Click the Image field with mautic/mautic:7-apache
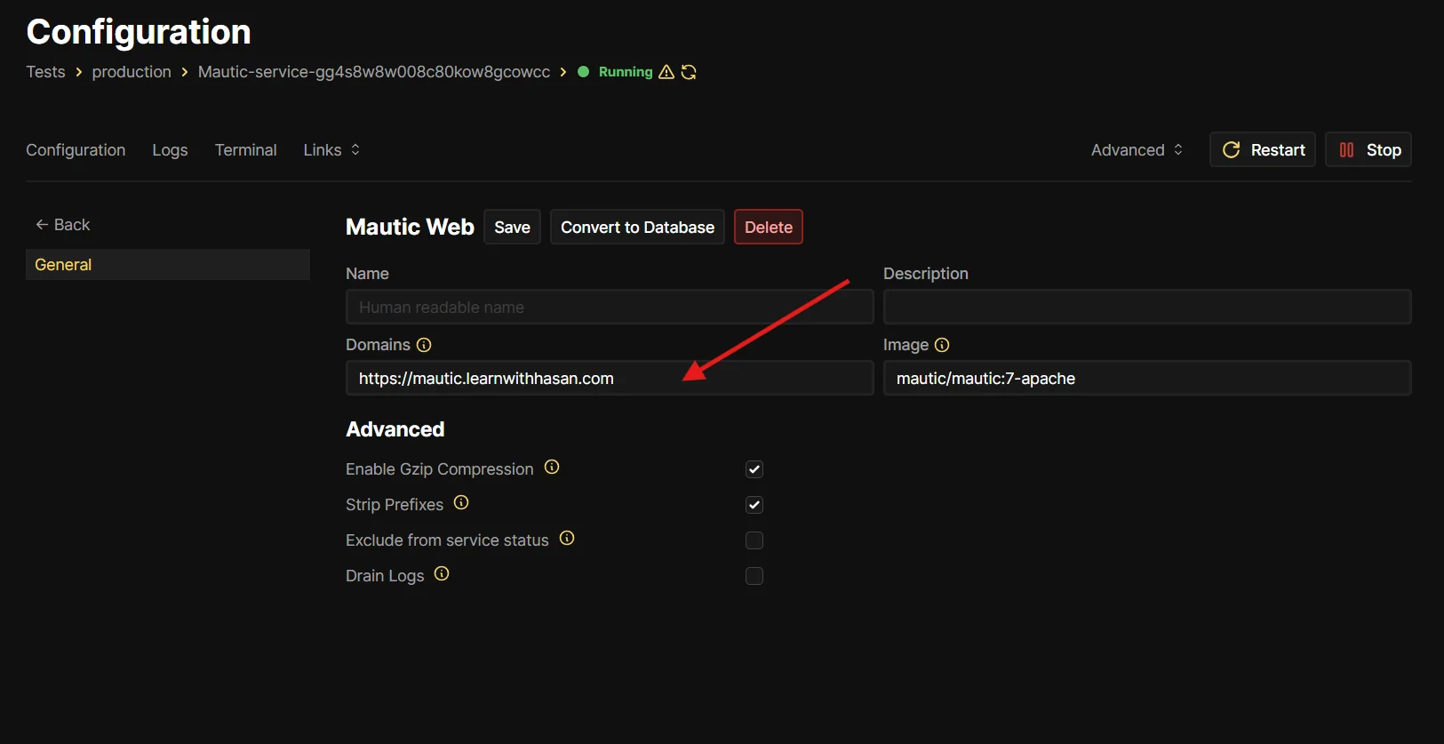 [x=1147, y=379]
